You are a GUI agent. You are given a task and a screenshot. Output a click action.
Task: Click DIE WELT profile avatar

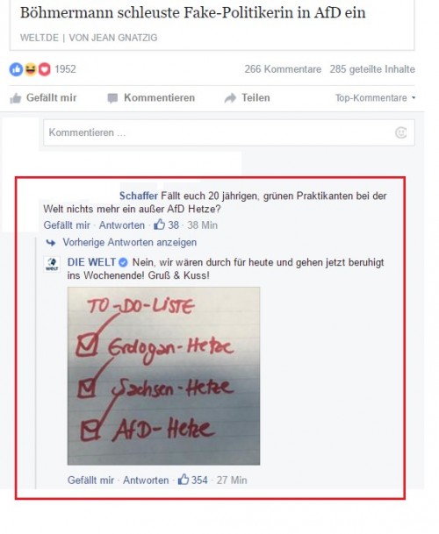[x=52, y=264]
